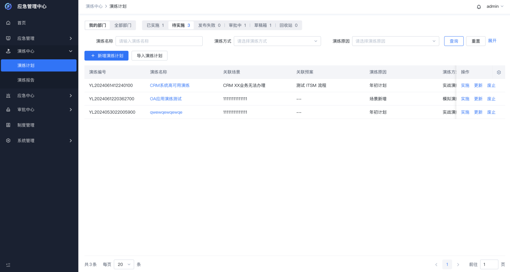Open the table column settings gear icon

coord(498,72)
